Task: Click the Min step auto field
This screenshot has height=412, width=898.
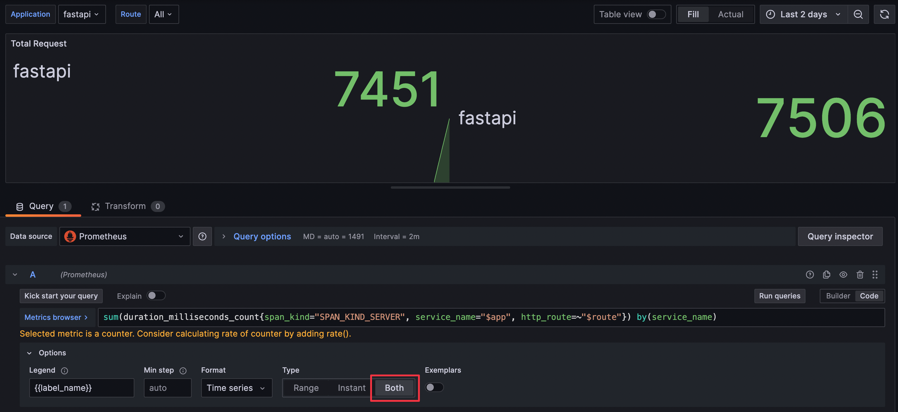Action: pos(168,388)
